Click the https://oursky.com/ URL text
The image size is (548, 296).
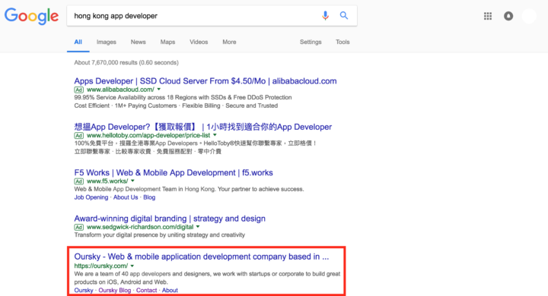(x=101, y=266)
